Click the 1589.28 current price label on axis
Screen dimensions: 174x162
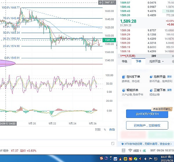click(x=110, y=40)
